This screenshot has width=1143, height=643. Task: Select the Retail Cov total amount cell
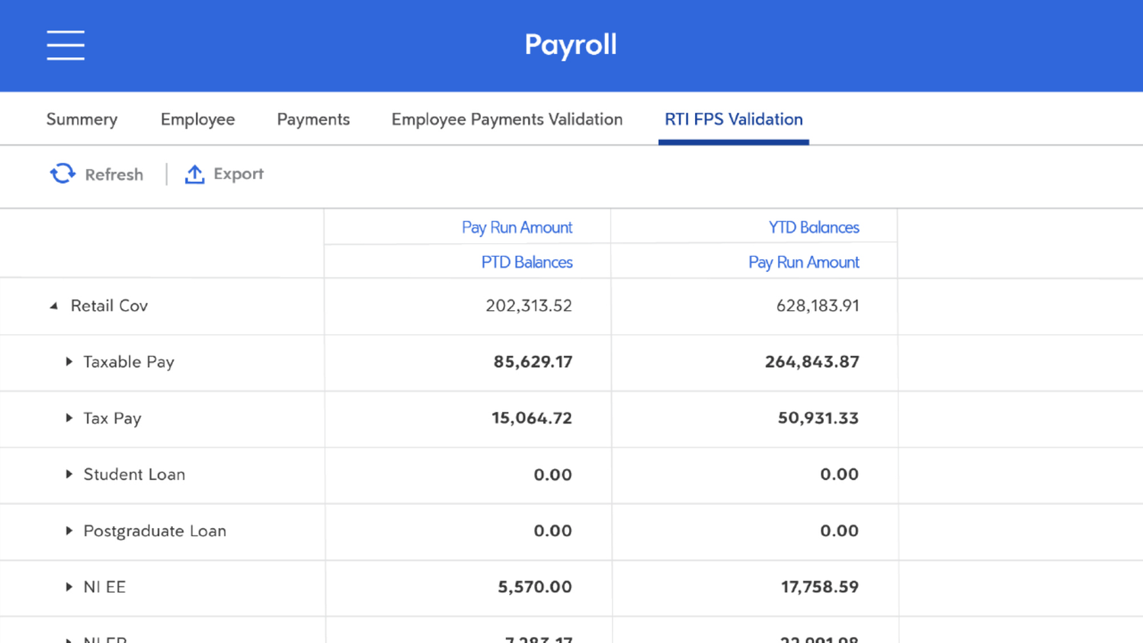coord(528,306)
